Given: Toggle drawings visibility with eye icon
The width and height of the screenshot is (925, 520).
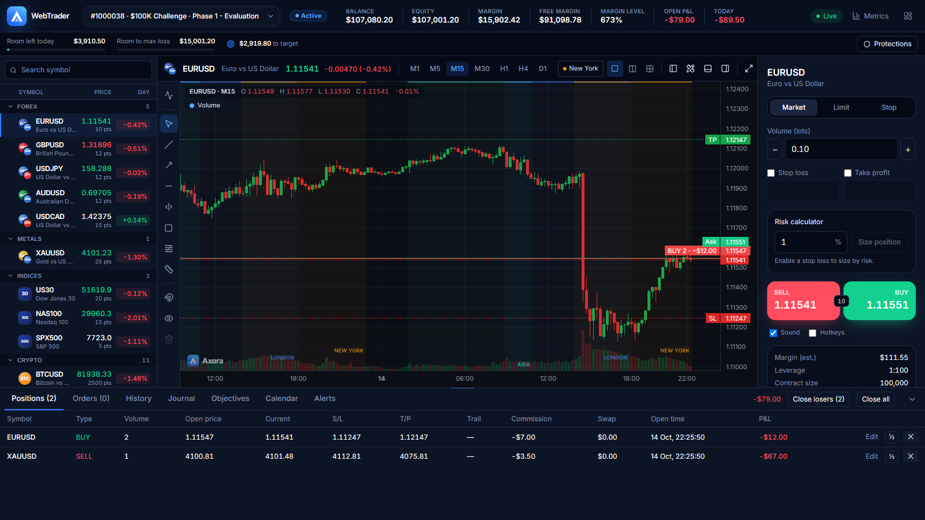Looking at the screenshot, I should [x=169, y=318].
